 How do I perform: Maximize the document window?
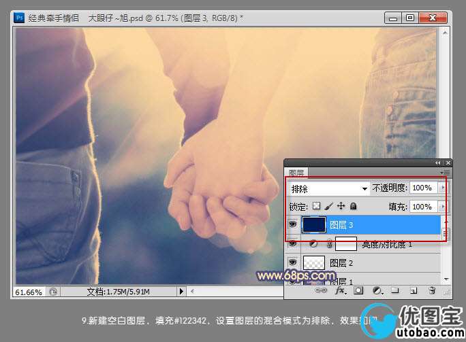[410, 18]
